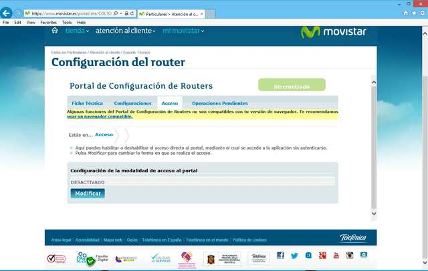Open the Tools menu
The height and width of the screenshot is (271, 428).
tap(67, 22)
